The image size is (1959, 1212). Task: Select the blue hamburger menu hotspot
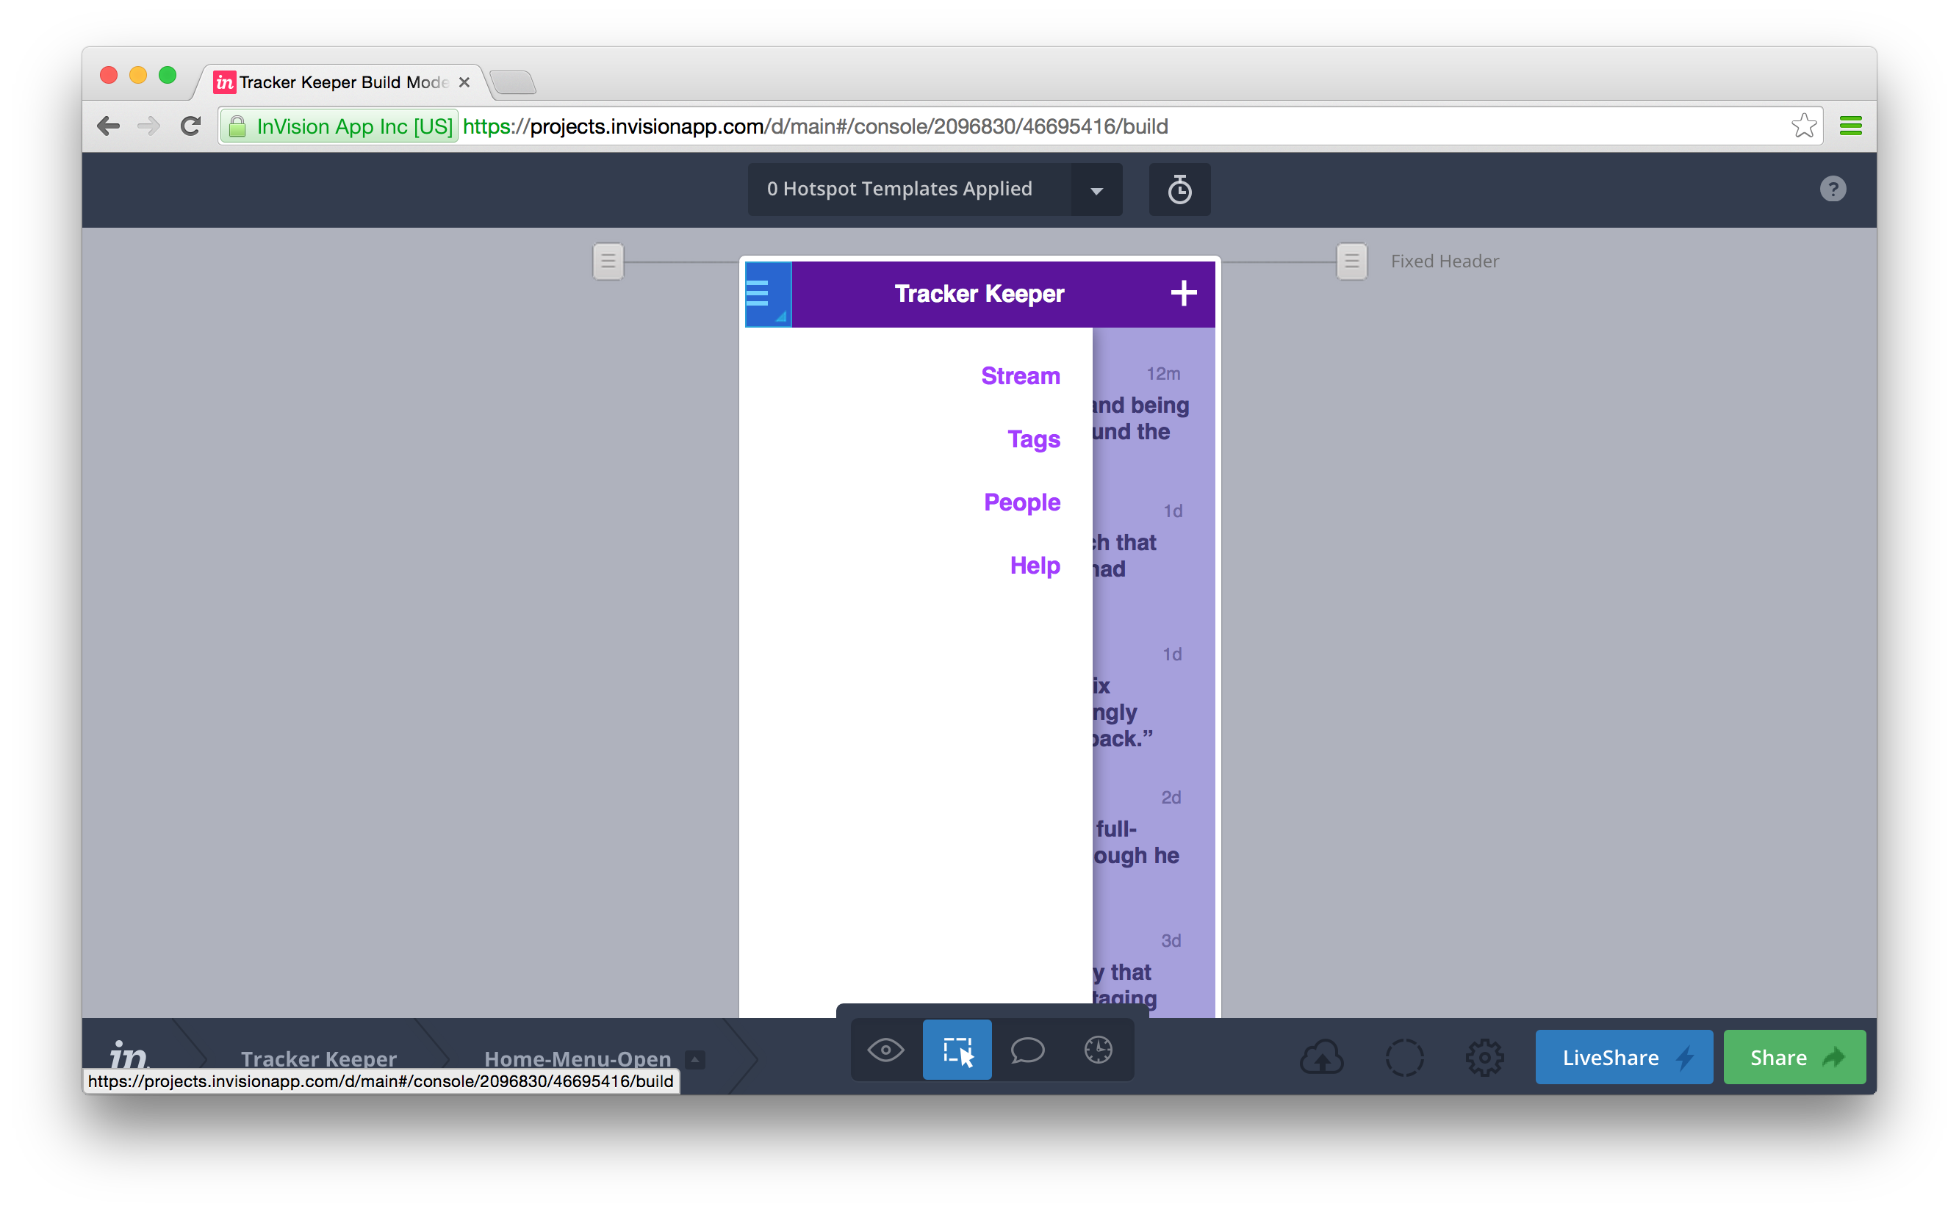767,293
